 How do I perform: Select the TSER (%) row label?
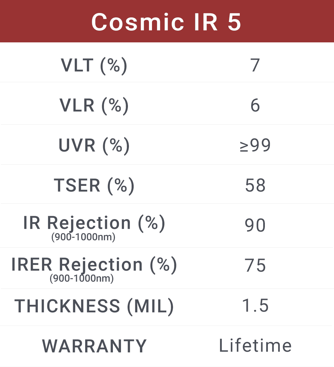(94, 185)
